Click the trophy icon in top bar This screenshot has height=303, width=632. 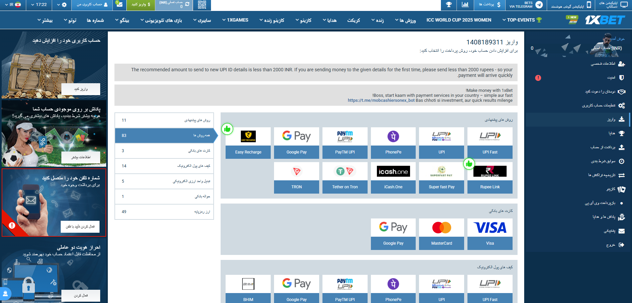click(449, 5)
